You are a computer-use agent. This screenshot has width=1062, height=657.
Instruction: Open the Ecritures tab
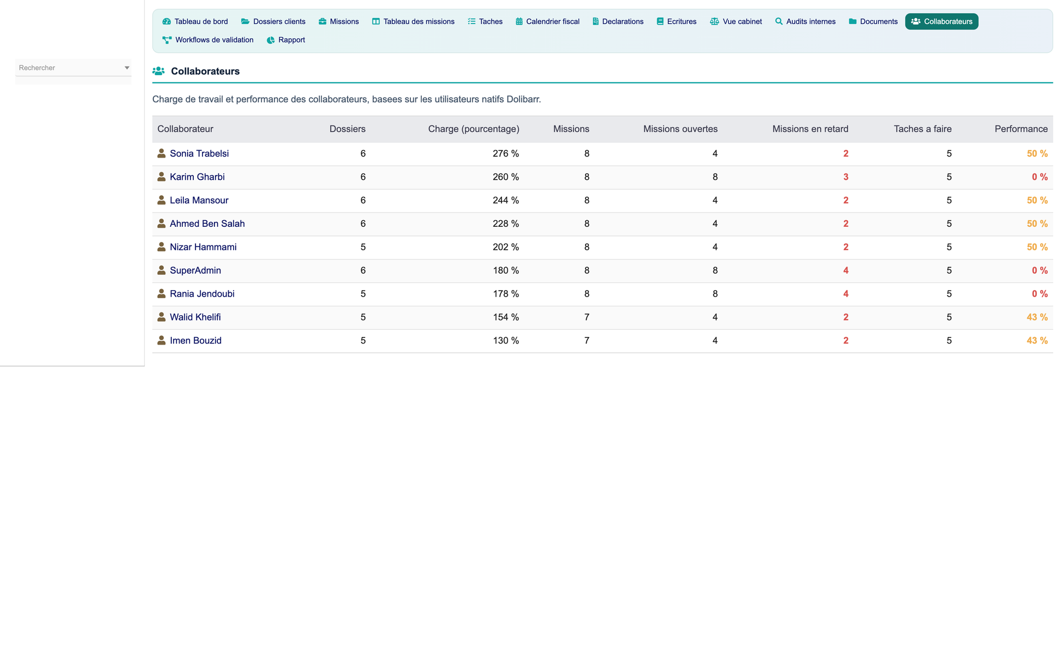coord(676,22)
